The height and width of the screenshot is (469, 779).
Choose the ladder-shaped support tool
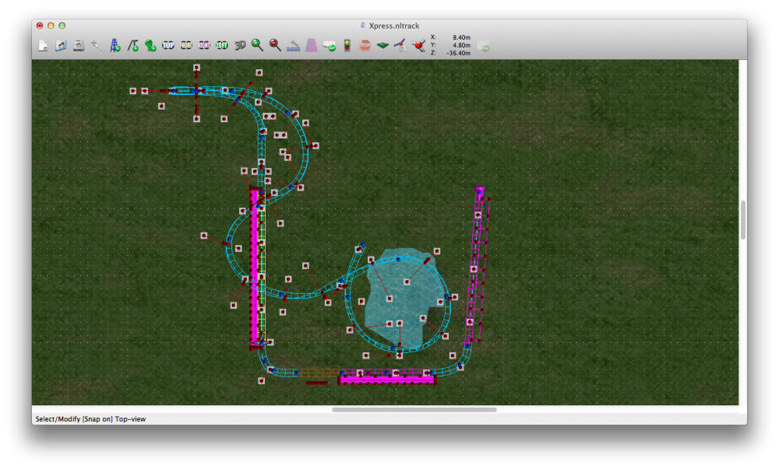coord(115,46)
